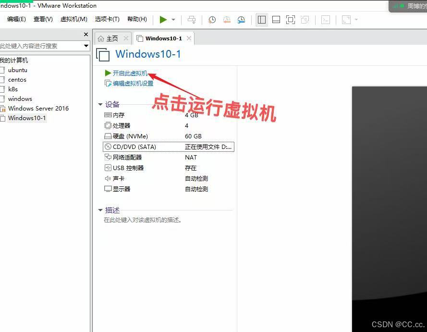Click the CD/DVD disc icon
427x332 pixels.
pos(108,147)
